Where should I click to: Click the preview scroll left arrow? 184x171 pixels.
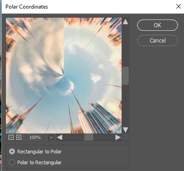pyautogui.click(x=60, y=138)
